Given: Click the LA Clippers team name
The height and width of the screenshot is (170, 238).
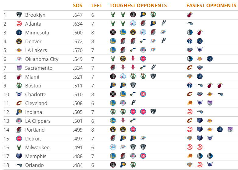Looking at the screenshot, I should [38, 121].
